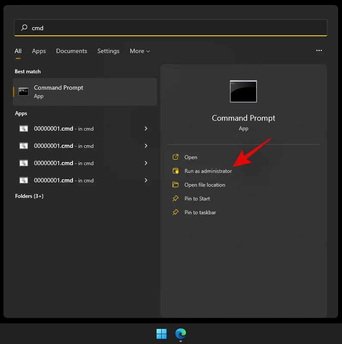342x344 pixels.
Task: Click the Pin to Start pin icon
Action: click(176, 199)
